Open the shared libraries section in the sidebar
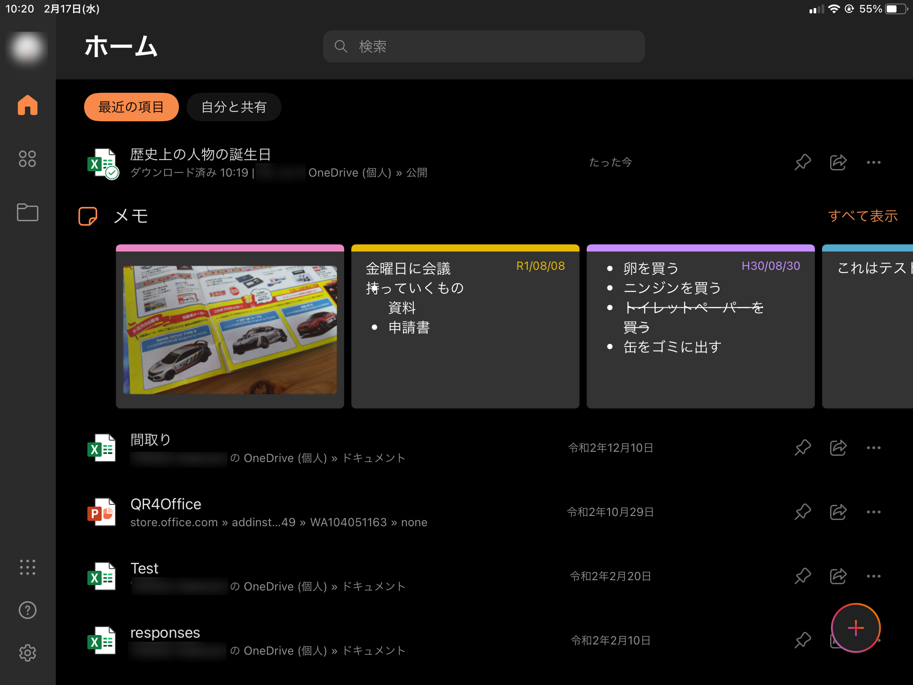This screenshot has width=913, height=685. (x=28, y=159)
